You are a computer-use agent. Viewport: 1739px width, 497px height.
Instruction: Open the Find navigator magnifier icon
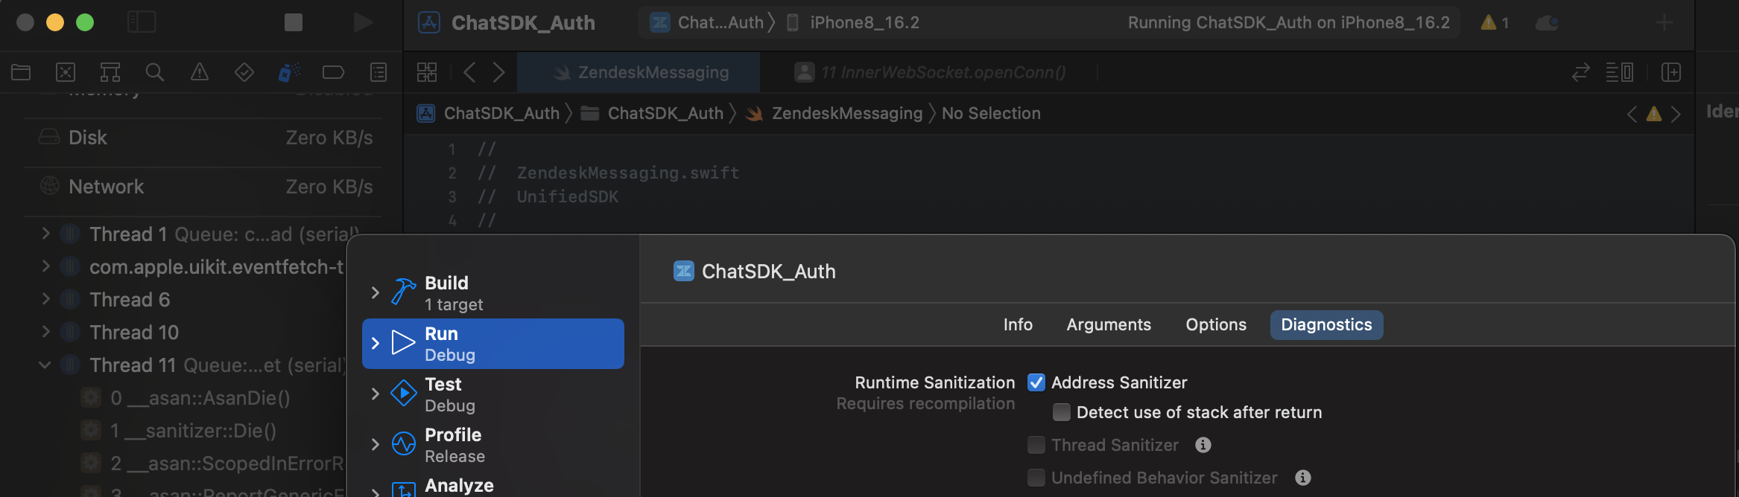click(154, 72)
